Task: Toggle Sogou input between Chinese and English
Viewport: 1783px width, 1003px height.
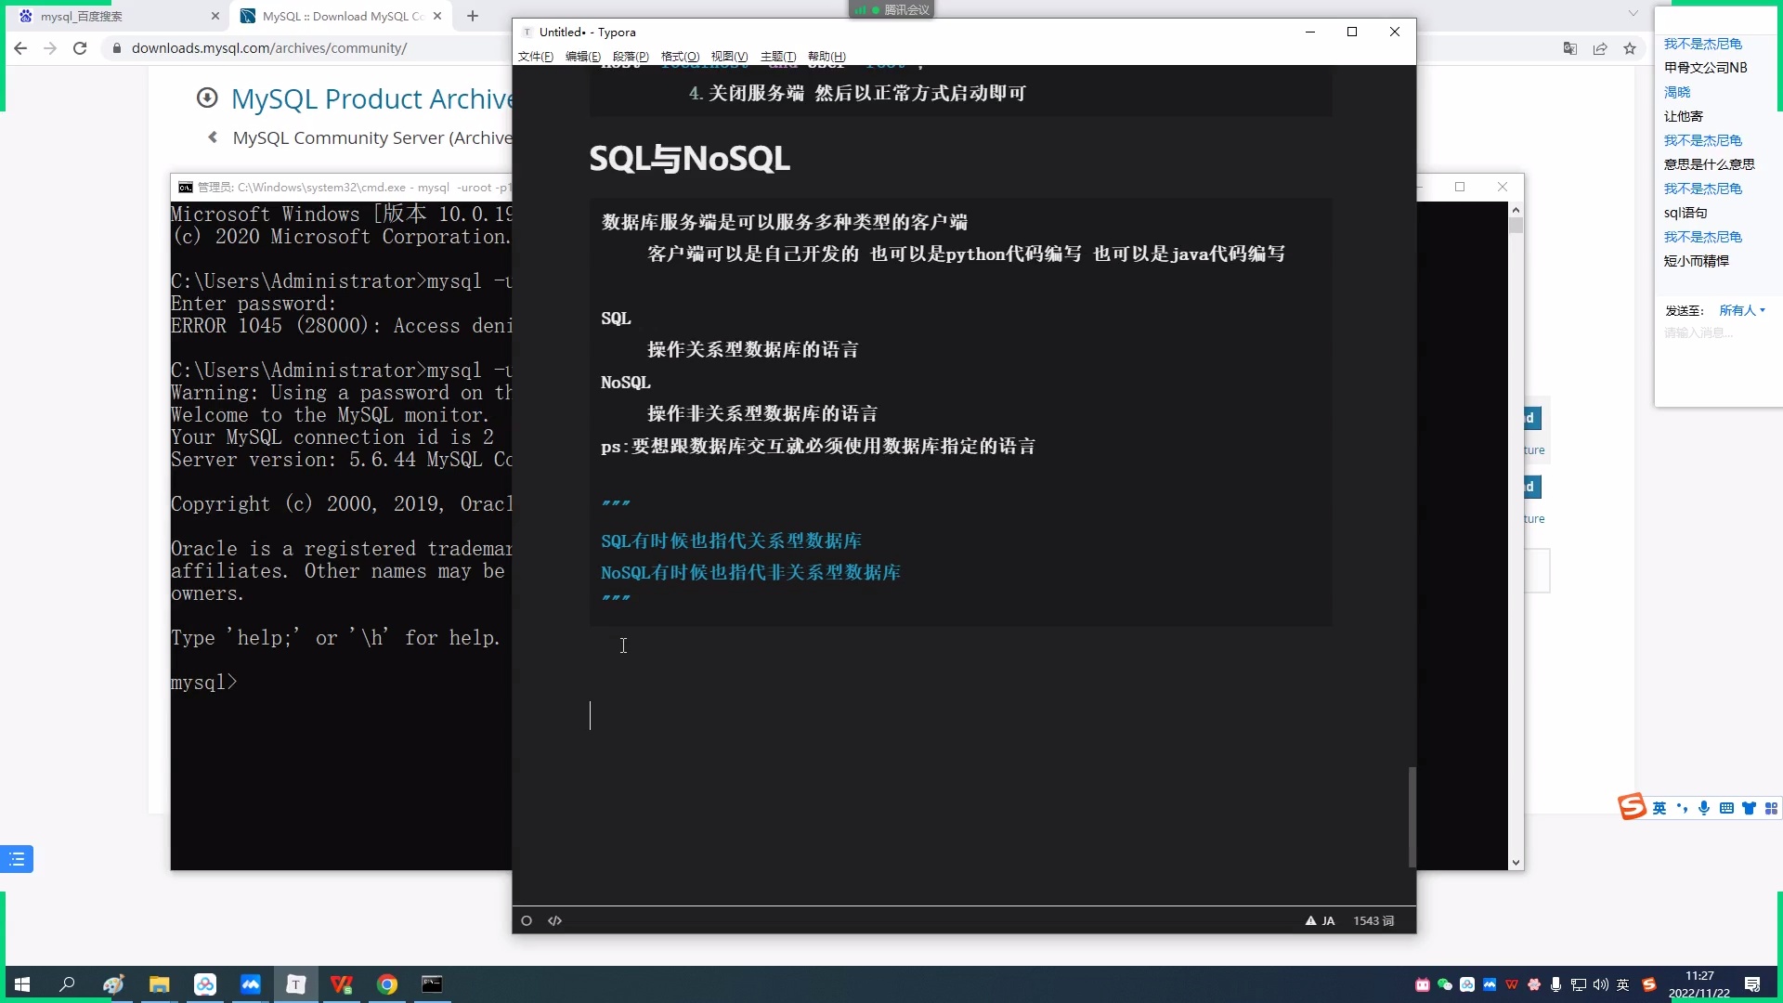Action: (x=1659, y=807)
